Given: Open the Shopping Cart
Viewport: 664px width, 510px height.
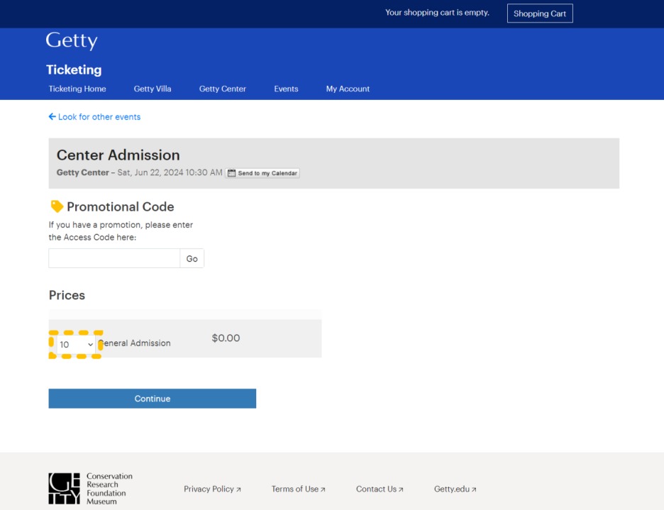Looking at the screenshot, I should click(539, 13).
